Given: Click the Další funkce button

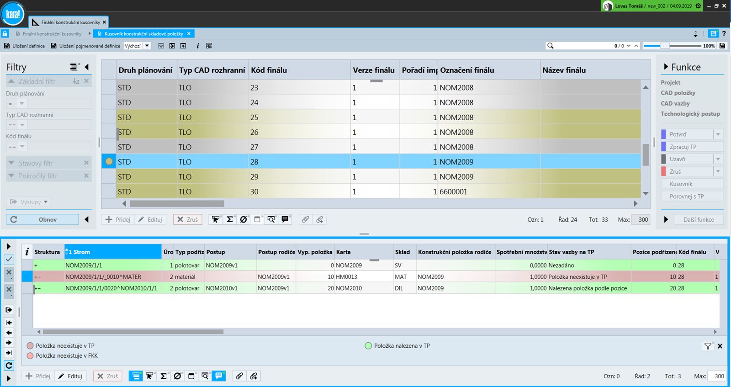Looking at the screenshot, I should click(x=699, y=219).
